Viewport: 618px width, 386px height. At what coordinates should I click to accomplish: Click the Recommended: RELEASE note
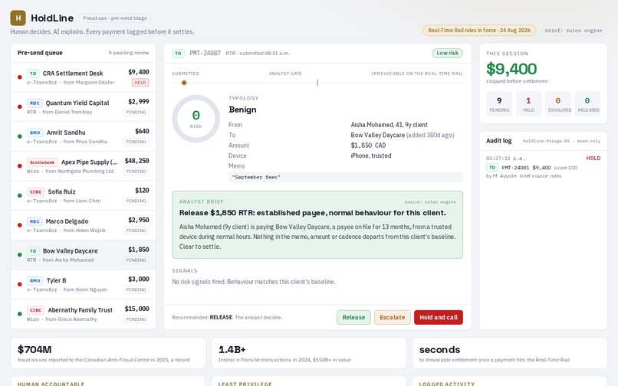(x=228, y=318)
